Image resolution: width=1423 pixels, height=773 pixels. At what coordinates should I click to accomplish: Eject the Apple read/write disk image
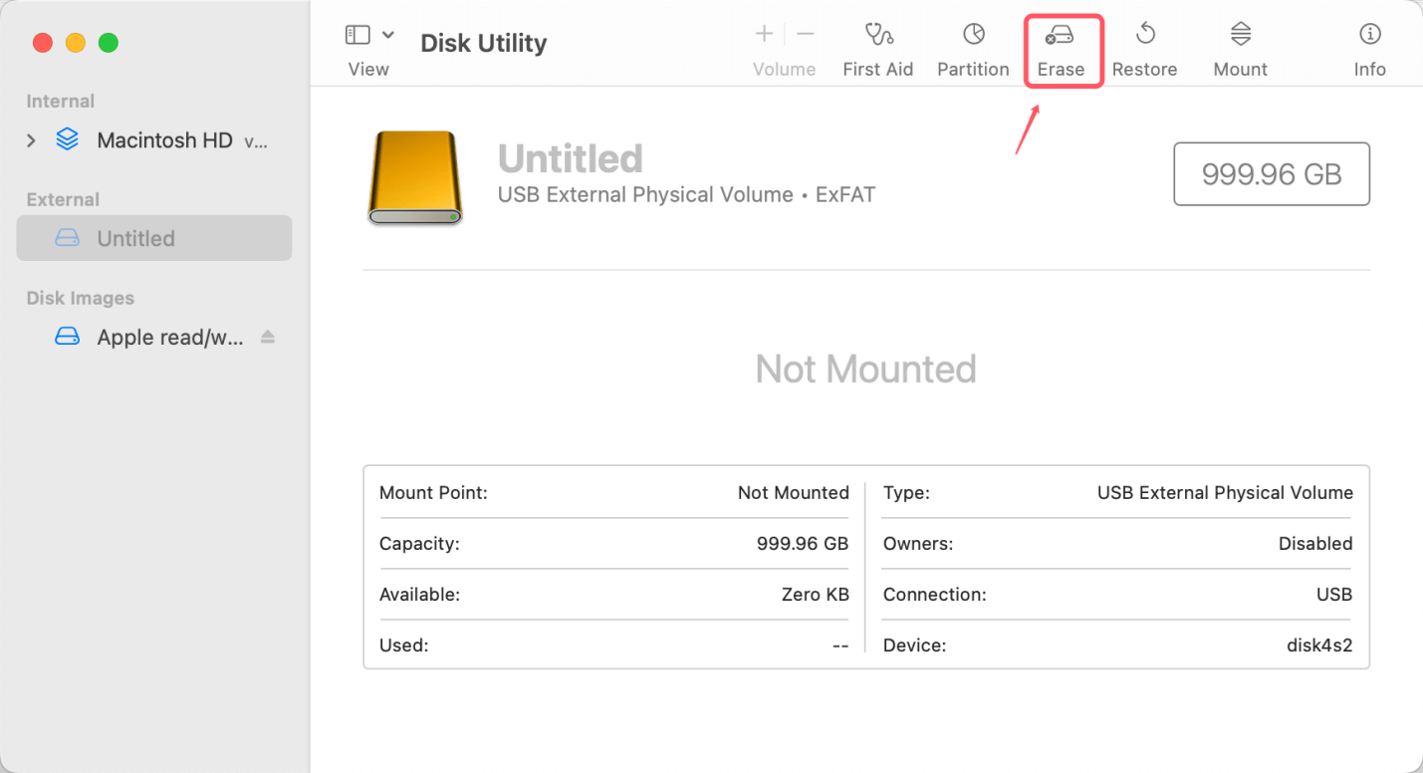[x=267, y=337]
